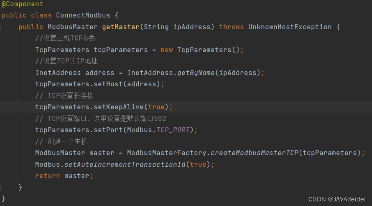Click getByName method call
The image size is (372, 206).
click(196, 73)
